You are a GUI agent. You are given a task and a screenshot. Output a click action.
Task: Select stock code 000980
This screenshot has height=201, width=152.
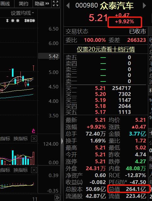click(x=86, y=6)
